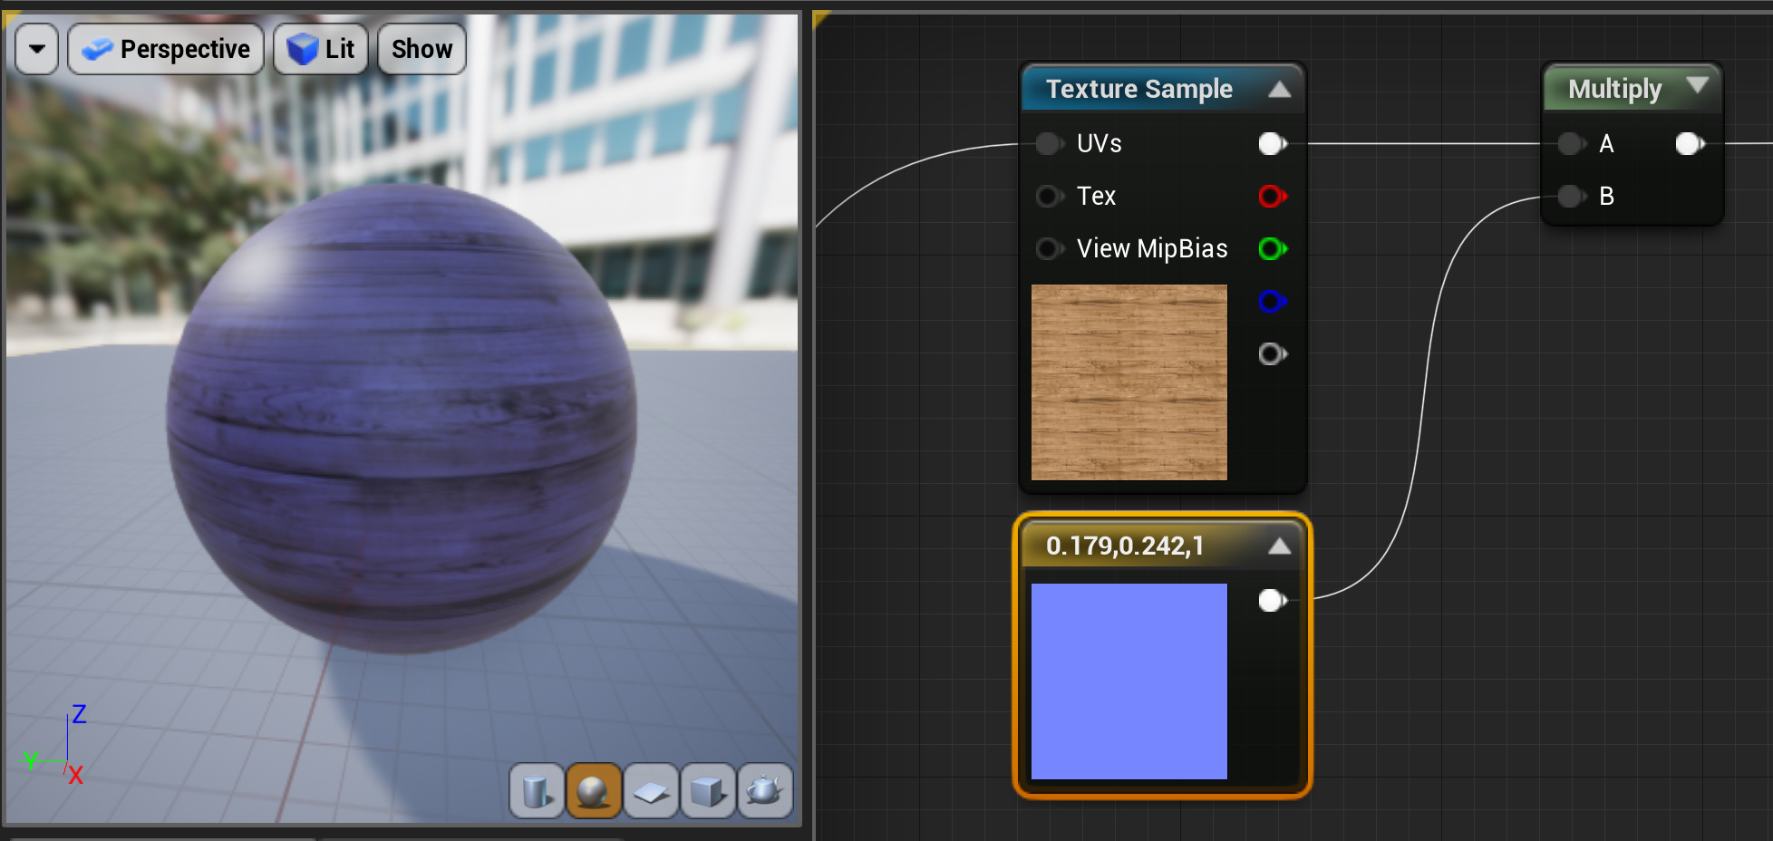Select the cube preview mesh icon
This screenshot has width=1773, height=841.
pos(708,791)
